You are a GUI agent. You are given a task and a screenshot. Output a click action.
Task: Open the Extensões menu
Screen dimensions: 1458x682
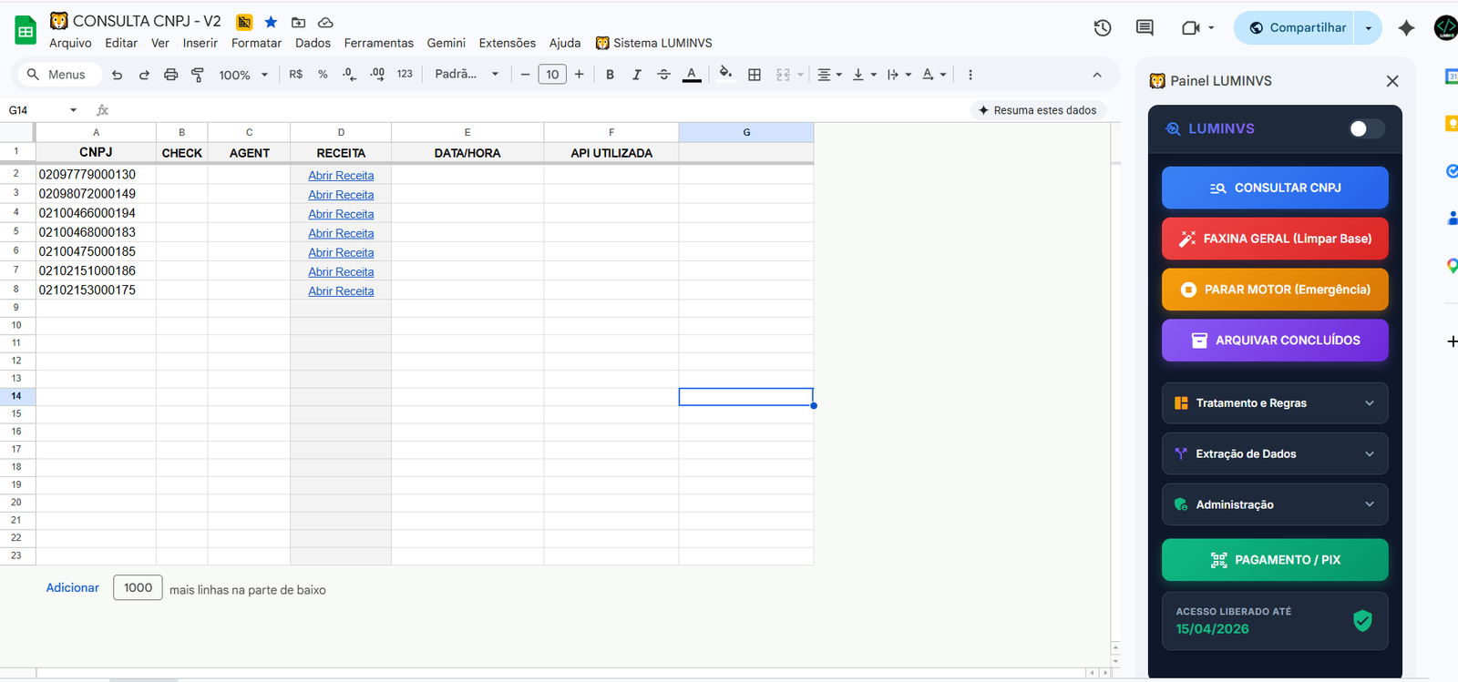[507, 43]
